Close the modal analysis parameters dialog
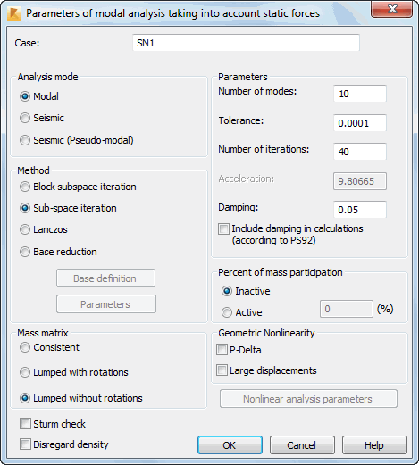Image resolution: width=419 pixels, height=465 pixels. (391, 10)
